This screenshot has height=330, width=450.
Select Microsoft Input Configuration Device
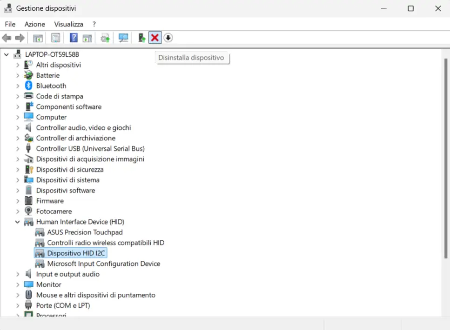[103, 264]
